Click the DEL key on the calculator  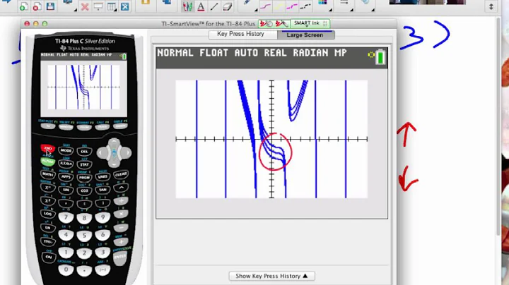(84, 151)
